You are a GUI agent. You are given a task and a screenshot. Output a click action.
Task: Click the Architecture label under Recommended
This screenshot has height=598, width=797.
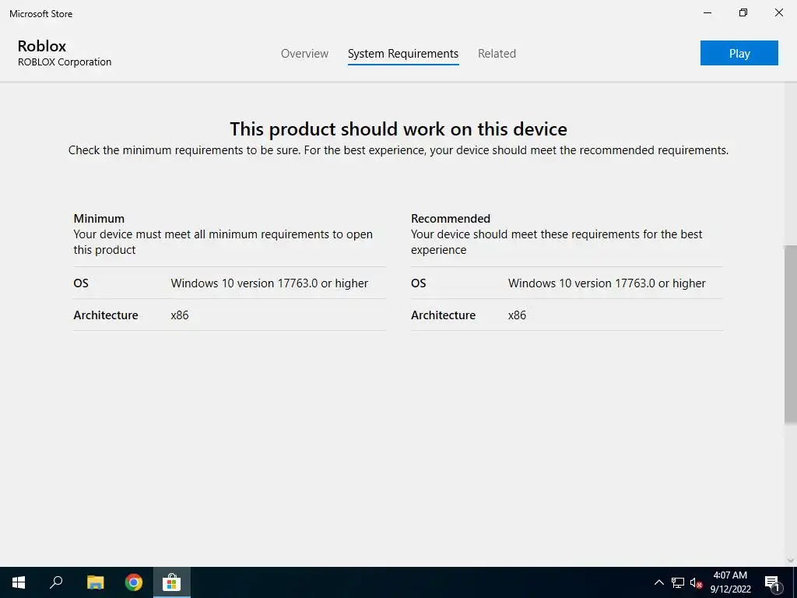pos(443,315)
